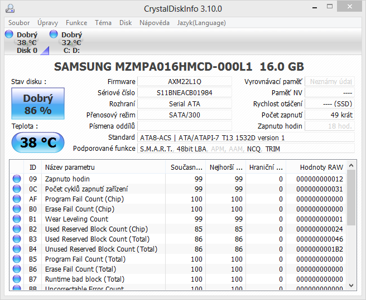Click the Firmware value field AXM22L1Q

(x=185, y=82)
